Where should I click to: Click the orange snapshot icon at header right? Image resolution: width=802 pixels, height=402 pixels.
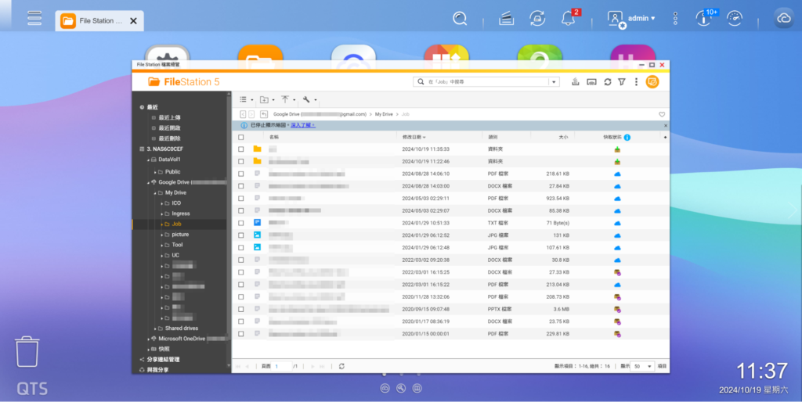tap(652, 81)
